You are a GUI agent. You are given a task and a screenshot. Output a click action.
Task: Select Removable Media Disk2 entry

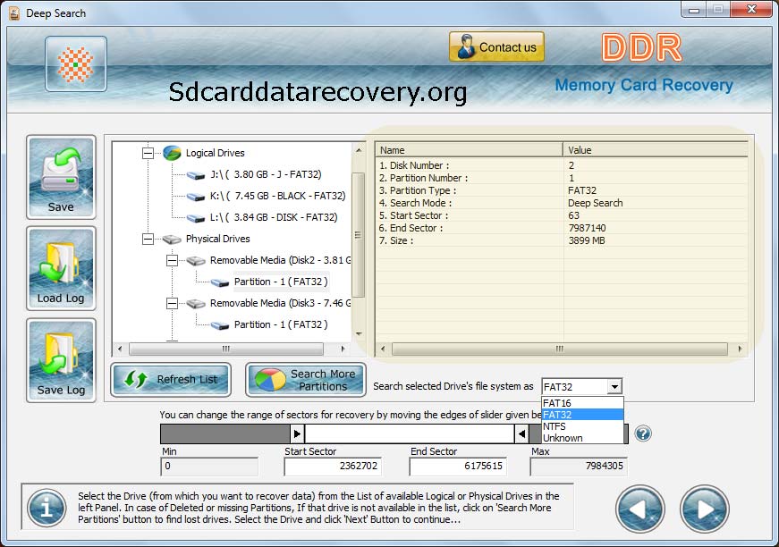pos(280,260)
